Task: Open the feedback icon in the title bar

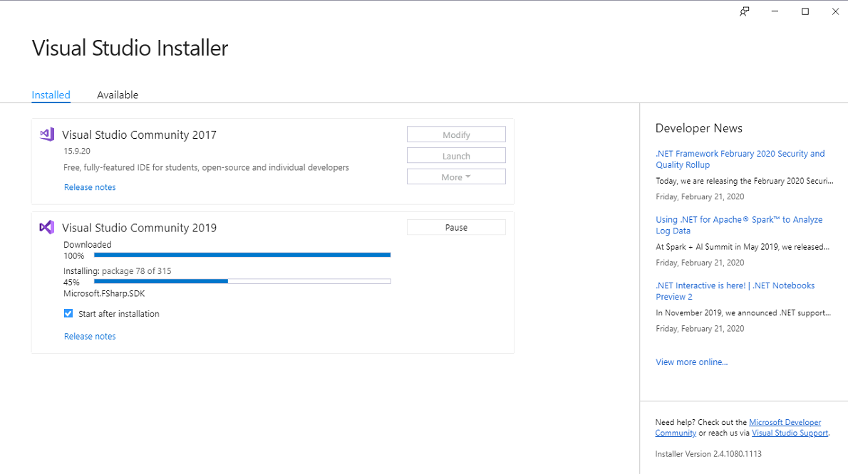Action: 744,11
